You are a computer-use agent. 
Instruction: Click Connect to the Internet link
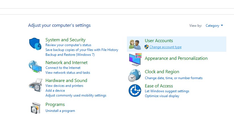coord(63,68)
